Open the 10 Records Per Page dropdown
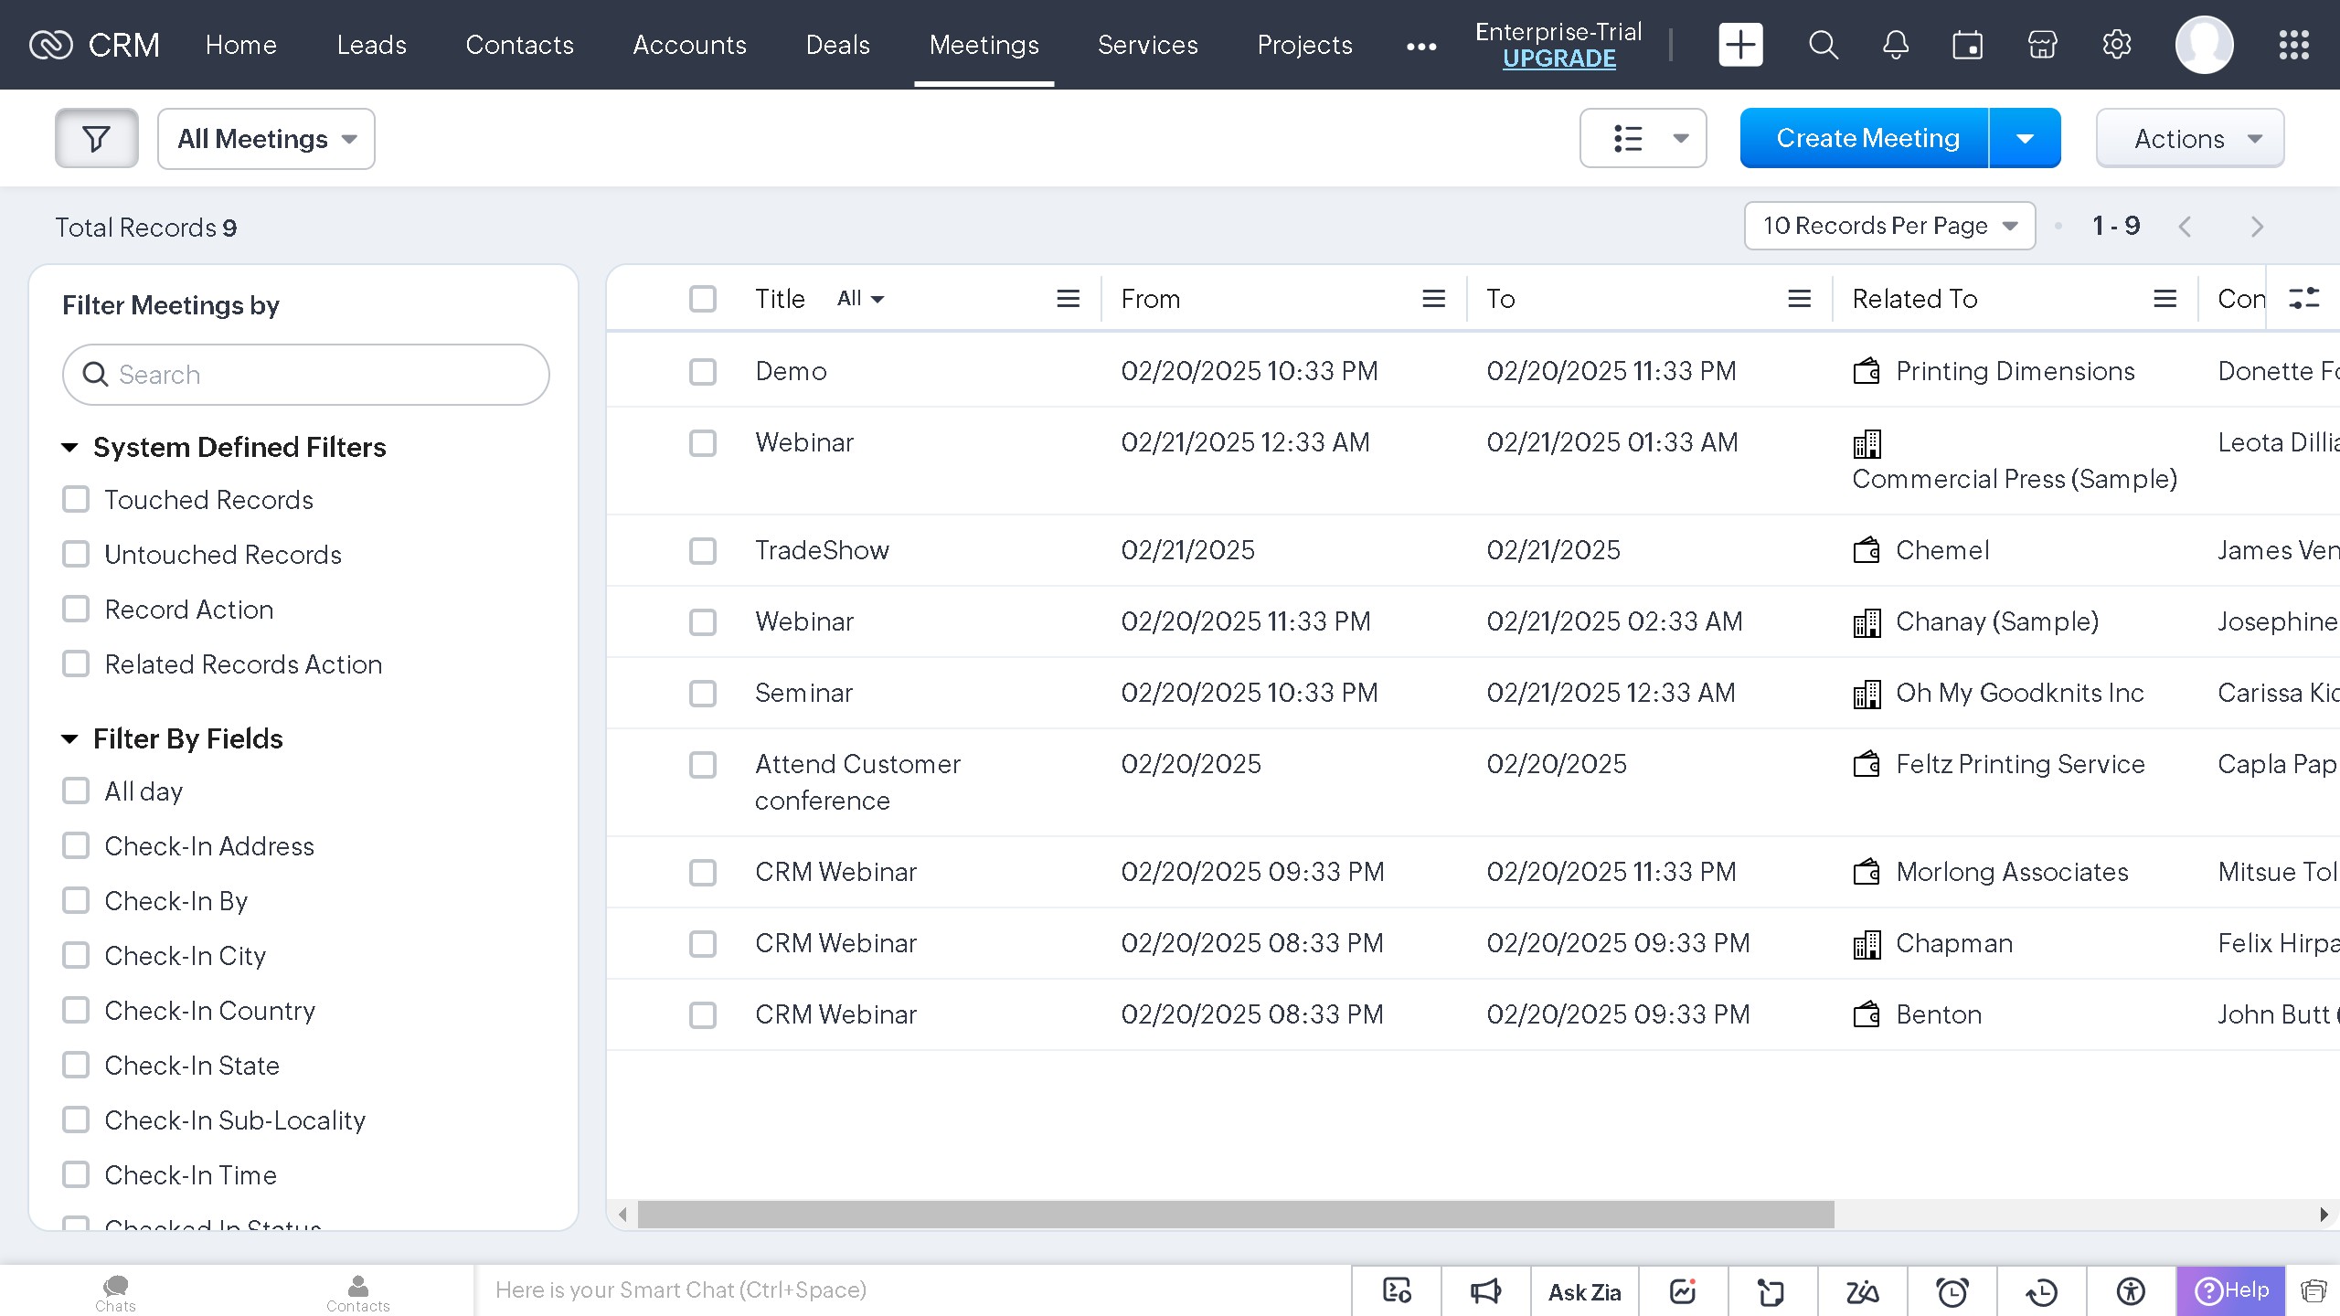 (x=1888, y=226)
